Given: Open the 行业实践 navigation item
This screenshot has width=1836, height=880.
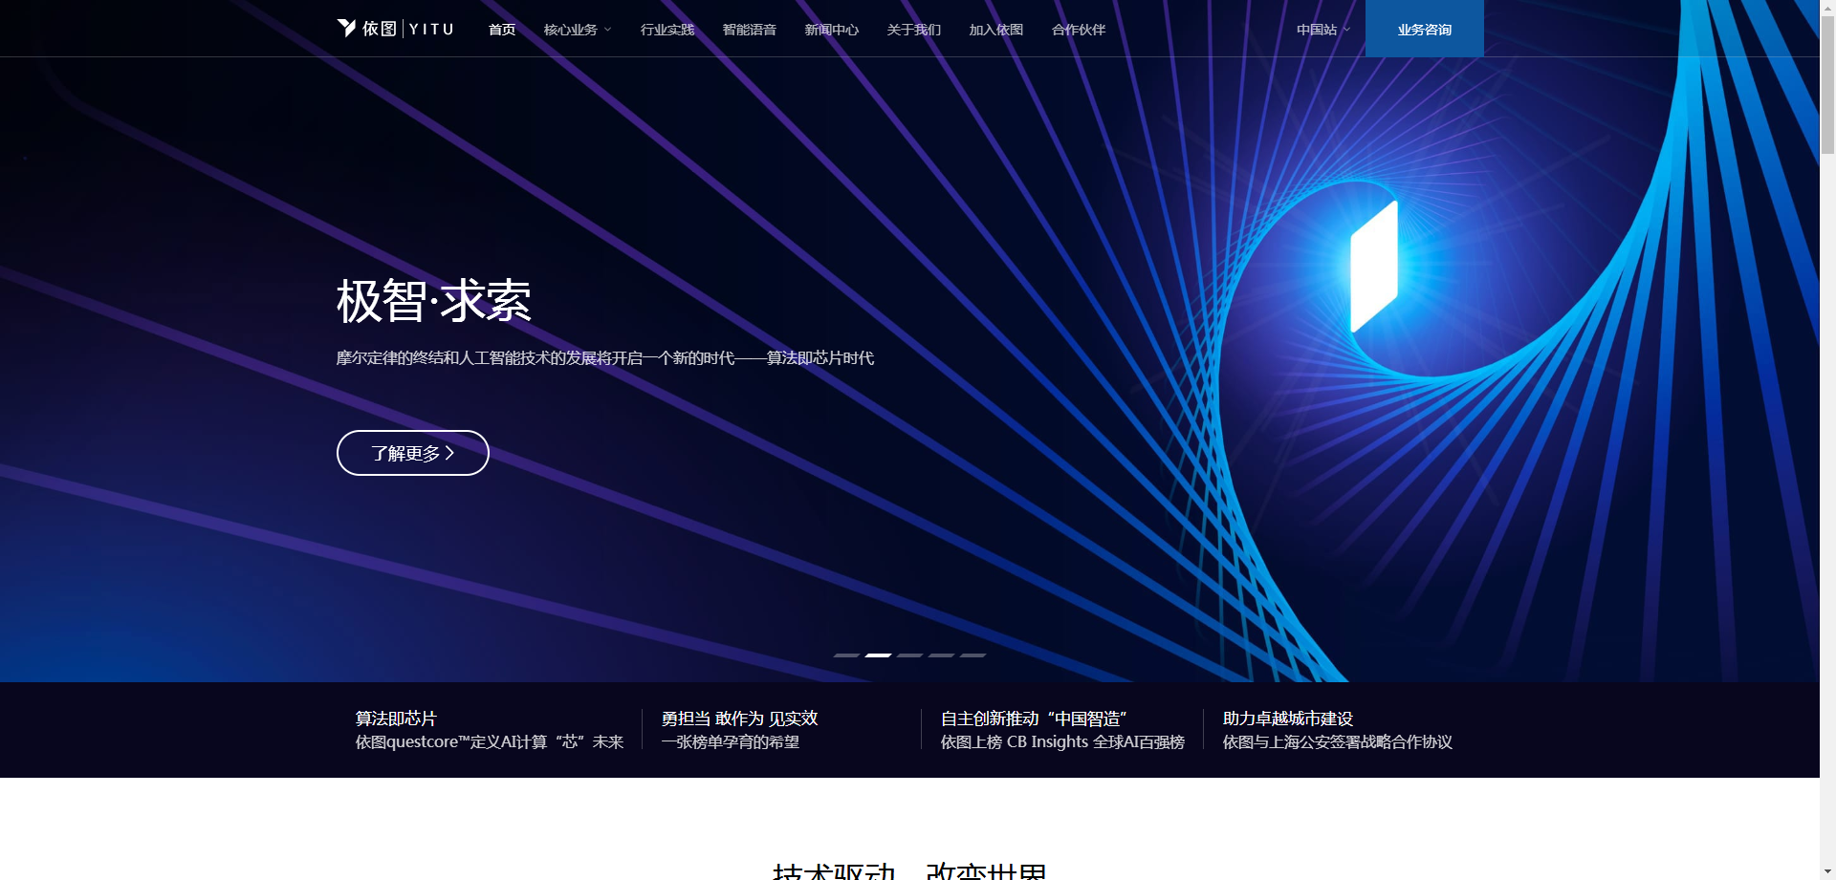Looking at the screenshot, I should (x=667, y=30).
